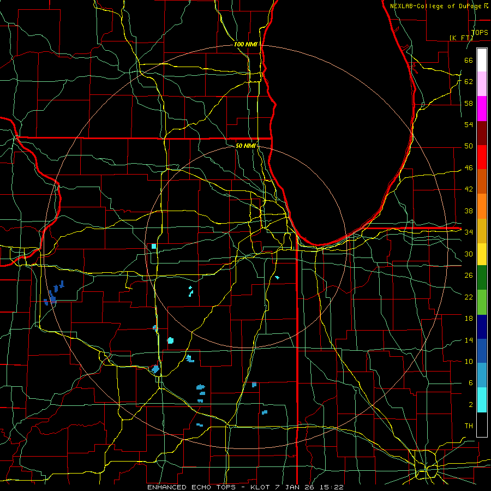Select the gold legend color block

point(482,231)
